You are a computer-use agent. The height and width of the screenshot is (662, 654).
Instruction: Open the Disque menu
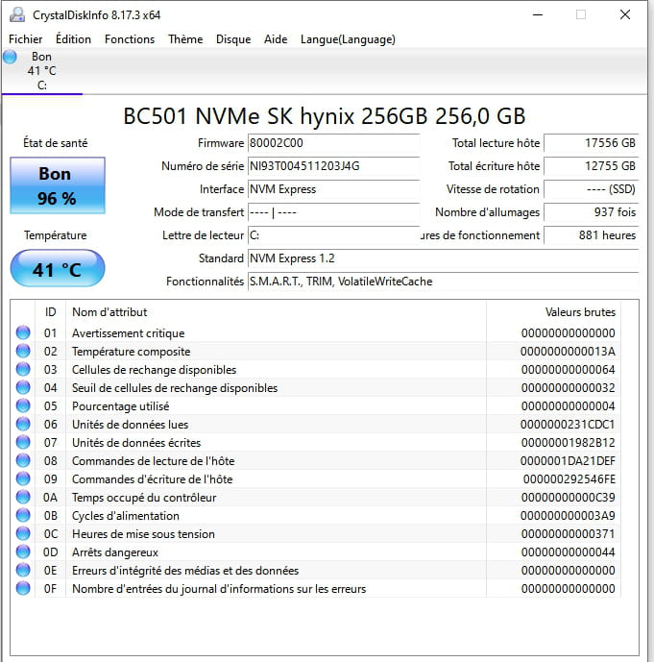click(x=233, y=39)
